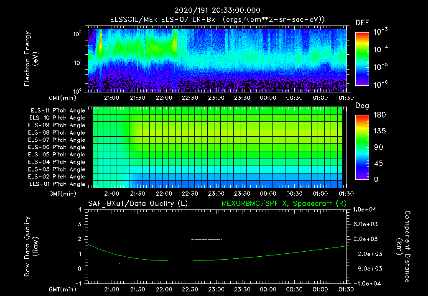The image size is (428, 296).
Task: Select the ELS-01 Pitch Angle row label
Action: point(57,184)
